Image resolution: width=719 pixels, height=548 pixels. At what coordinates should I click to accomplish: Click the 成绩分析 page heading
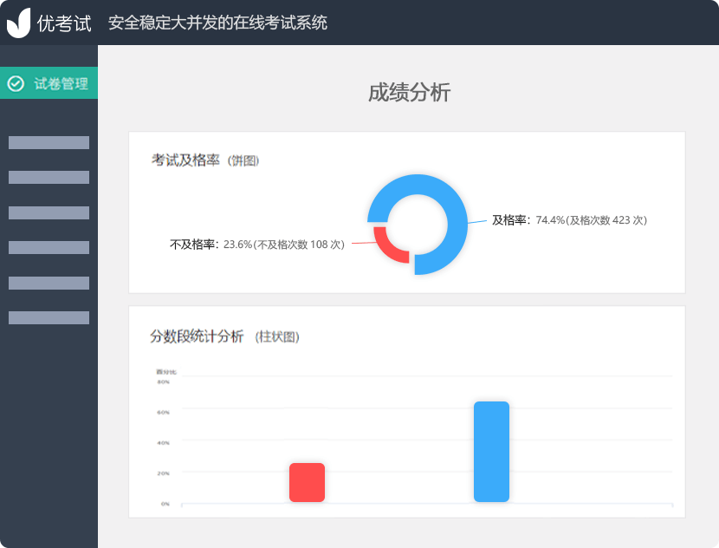point(409,93)
